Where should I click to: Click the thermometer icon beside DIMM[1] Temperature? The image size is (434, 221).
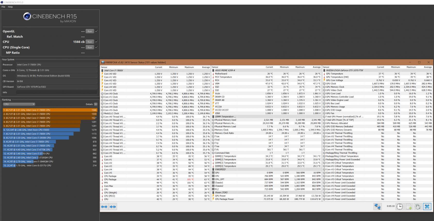(x=213, y=156)
